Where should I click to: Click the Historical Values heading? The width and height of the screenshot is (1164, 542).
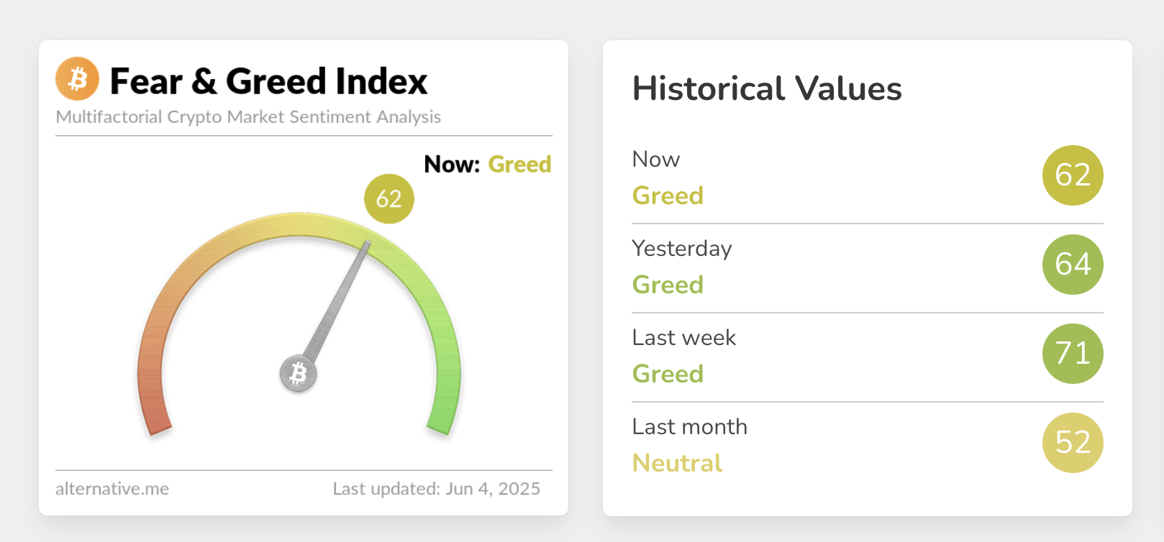tap(766, 89)
